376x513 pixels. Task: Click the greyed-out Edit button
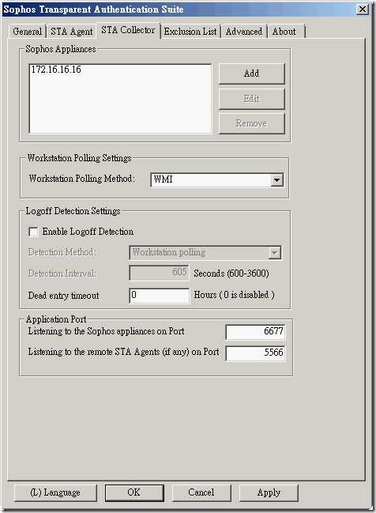[x=252, y=99]
